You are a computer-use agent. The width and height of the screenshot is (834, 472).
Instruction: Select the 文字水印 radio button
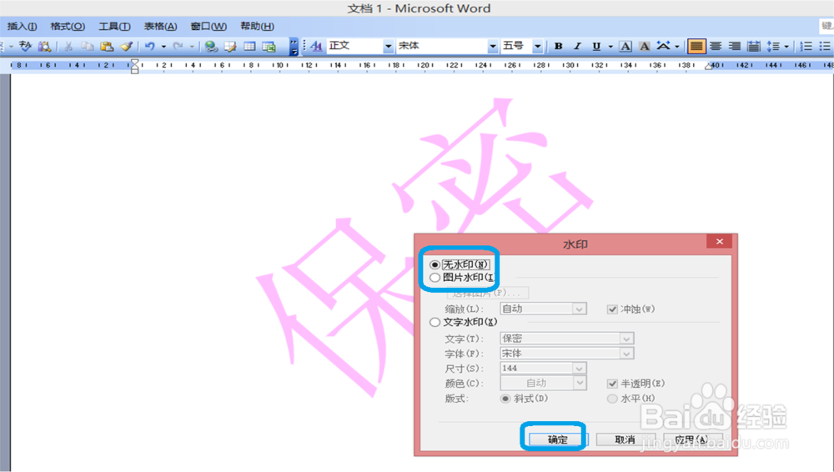435,322
